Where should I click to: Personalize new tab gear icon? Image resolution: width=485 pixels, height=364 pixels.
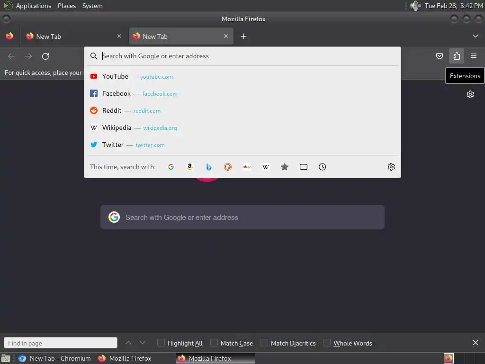pyautogui.click(x=470, y=94)
